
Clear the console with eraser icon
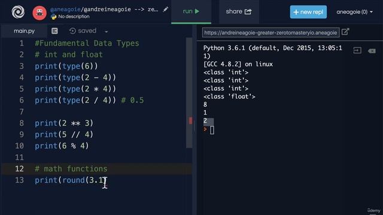point(372,51)
